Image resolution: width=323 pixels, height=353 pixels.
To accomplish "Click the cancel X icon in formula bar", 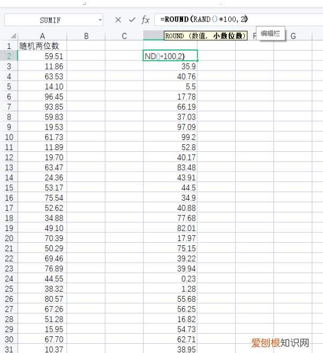I will pyautogui.click(x=118, y=20).
